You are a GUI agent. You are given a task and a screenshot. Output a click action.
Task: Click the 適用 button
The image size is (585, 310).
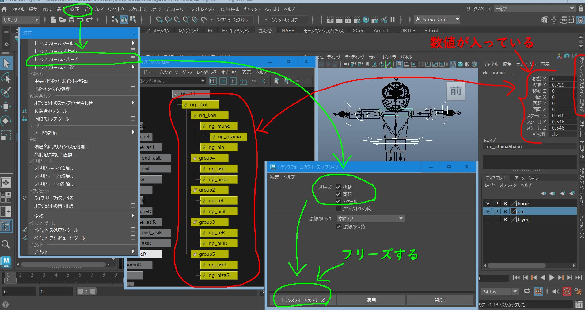(371, 300)
